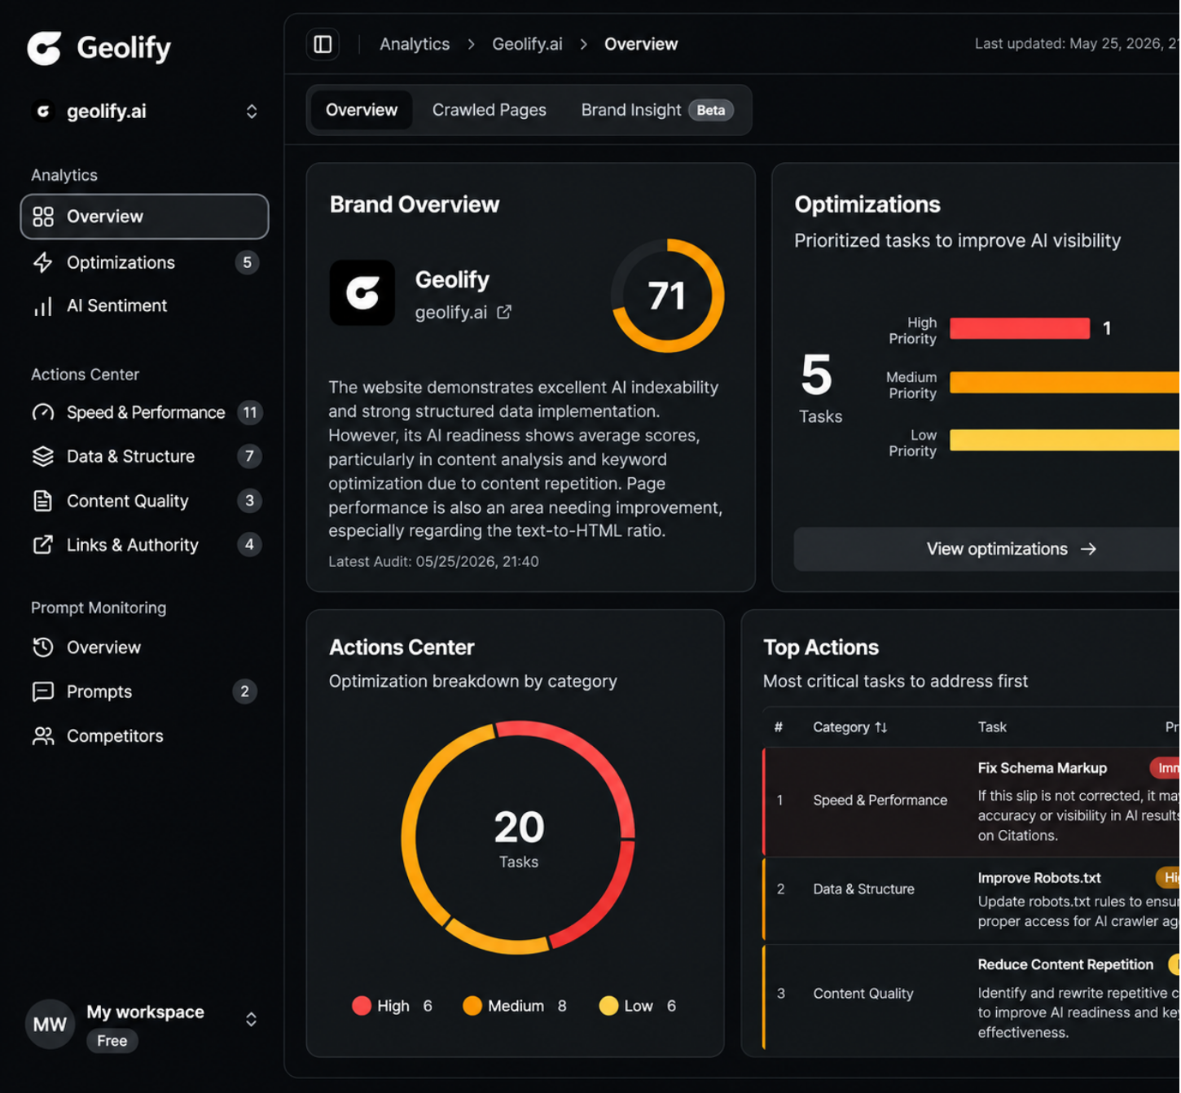Open Prompts in Prompt Monitoring
This screenshot has width=1181, height=1093.
tap(145, 691)
